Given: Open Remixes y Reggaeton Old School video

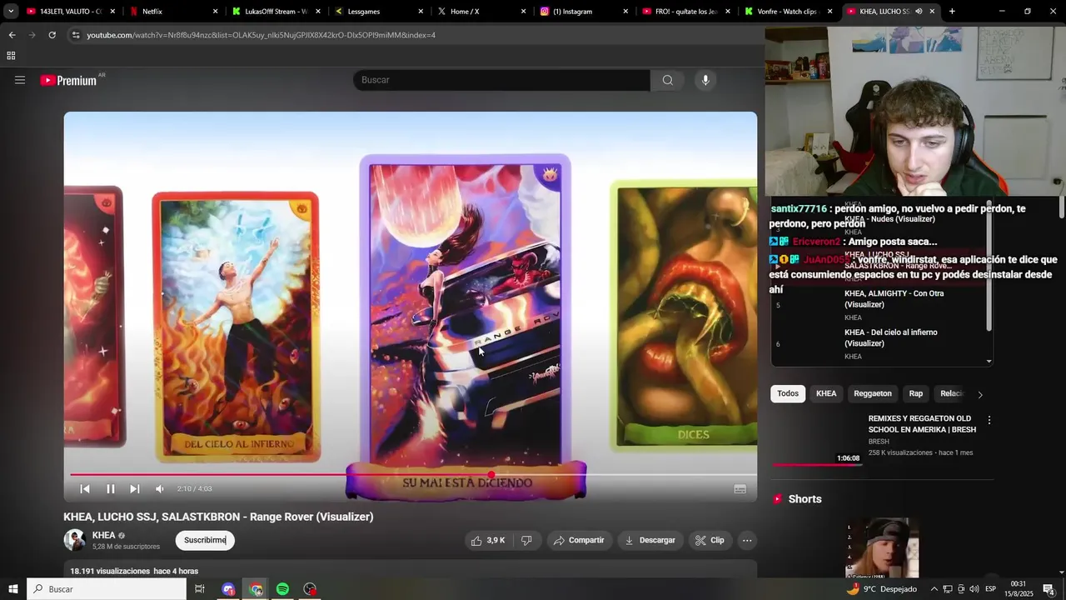Looking at the screenshot, I should point(922,424).
